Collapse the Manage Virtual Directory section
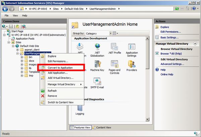Viewport: 201px width, 137px height. tap(195, 44)
